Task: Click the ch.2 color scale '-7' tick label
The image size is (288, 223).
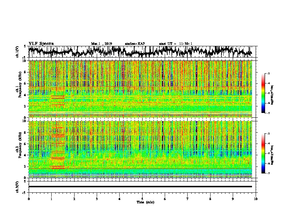Action: point(268,173)
